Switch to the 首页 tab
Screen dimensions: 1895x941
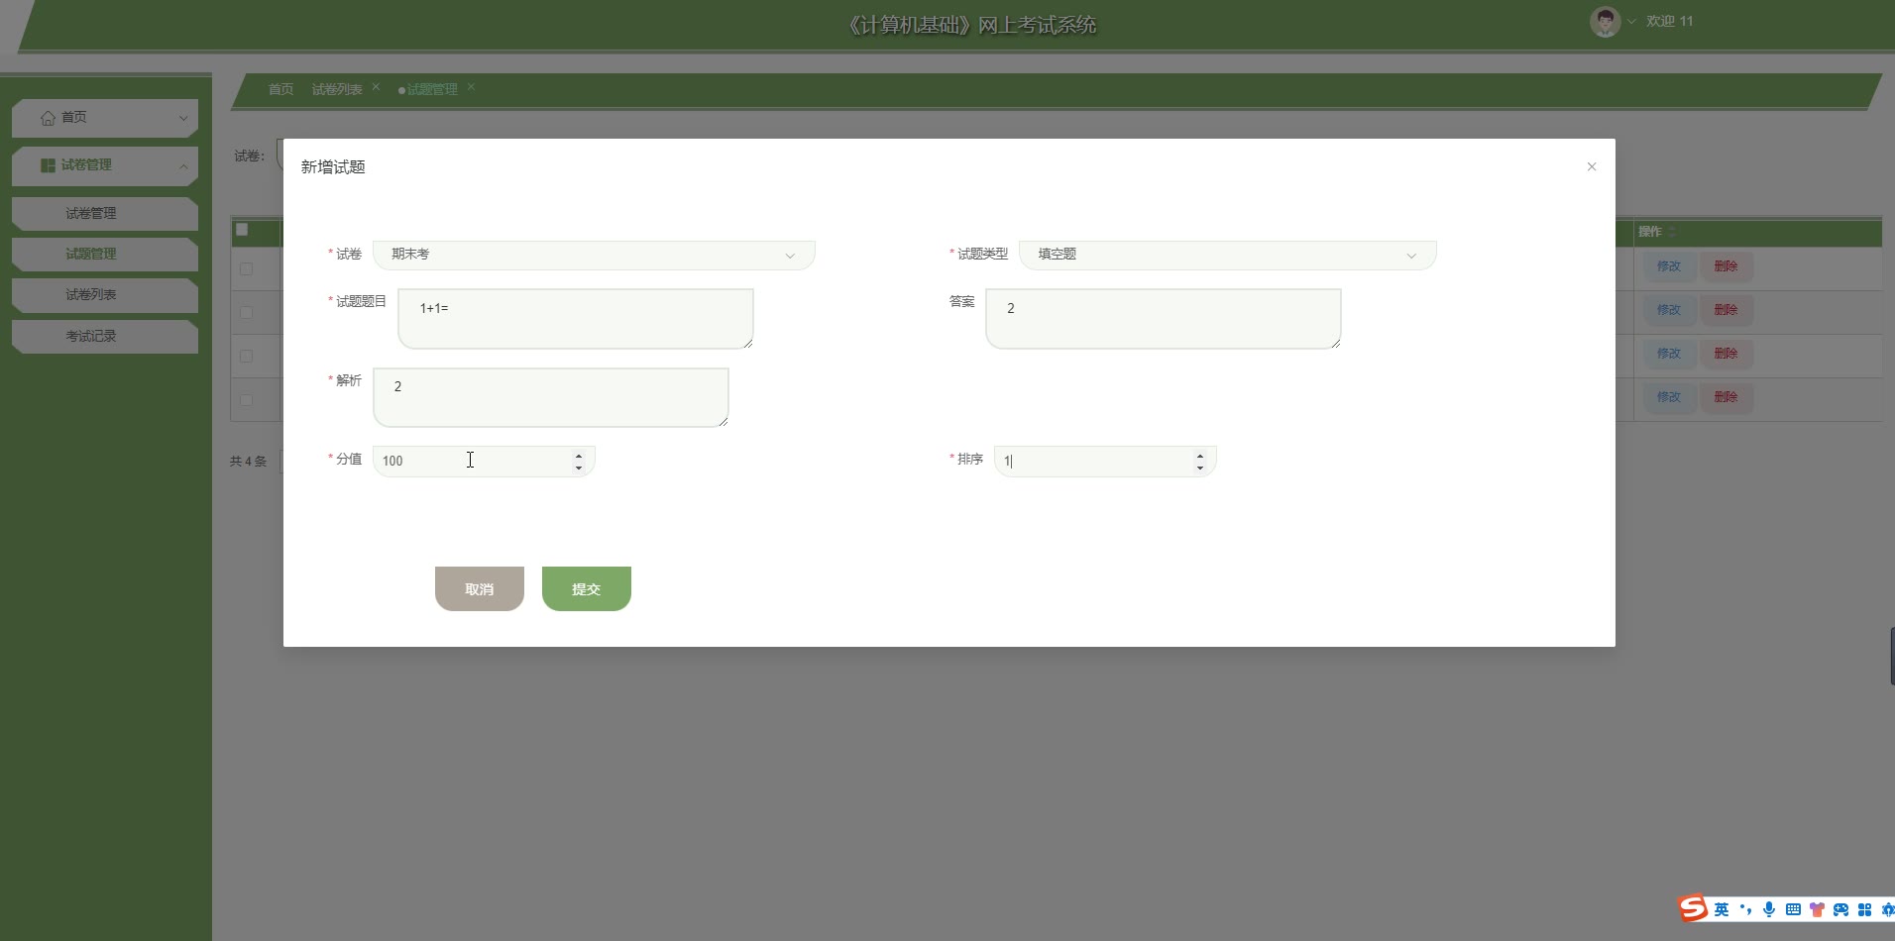280,89
